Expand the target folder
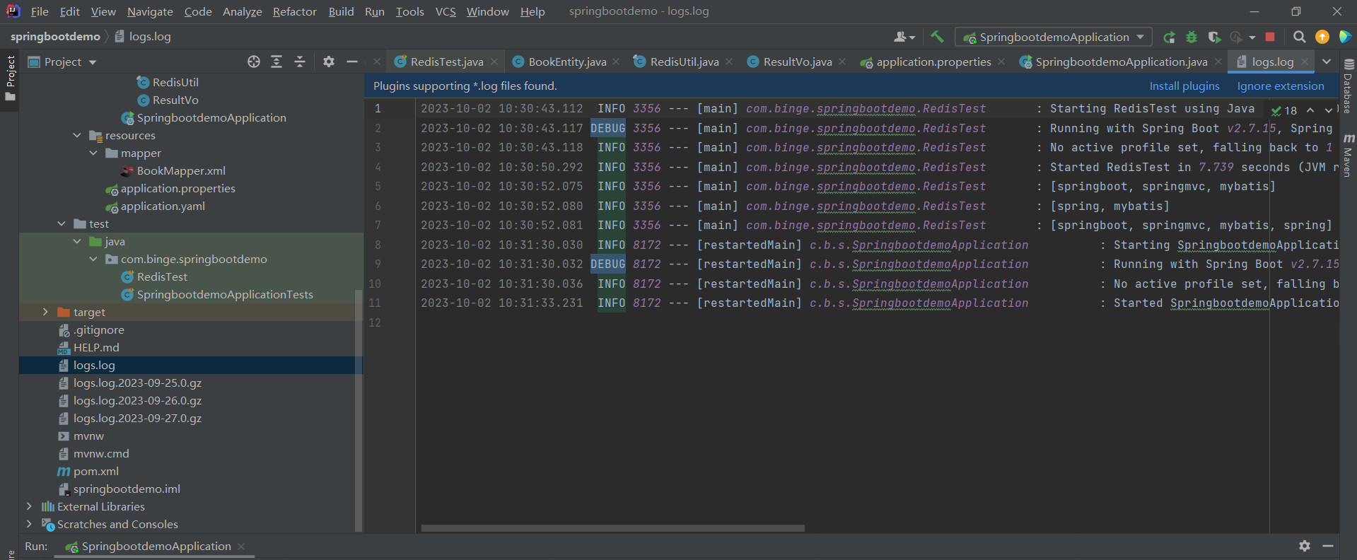This screenshot has height=560, width=1357. click(45, 312)
